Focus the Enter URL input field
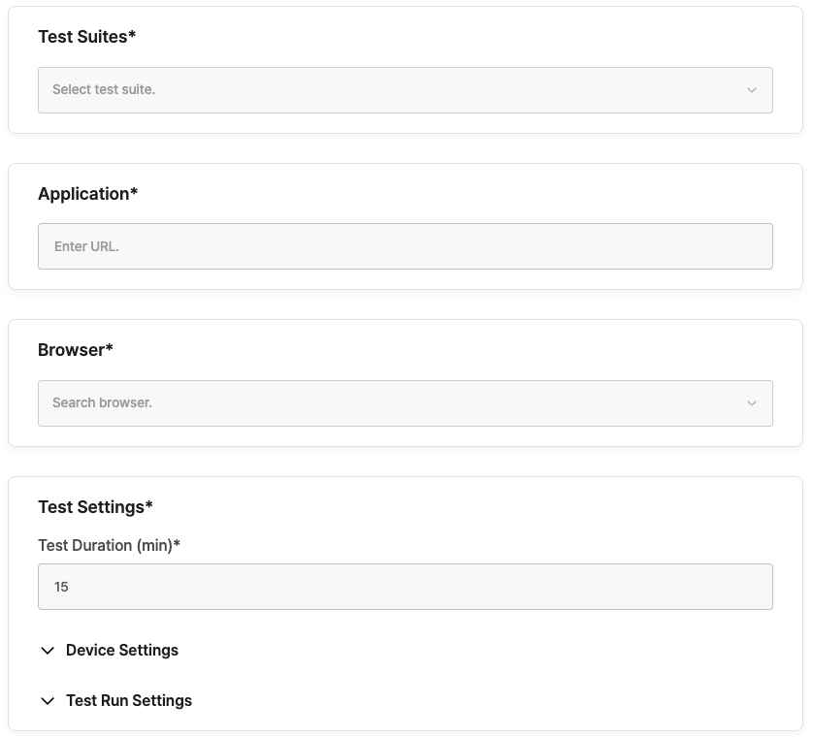This screenshot has height=737, width=813. pyautogui.click(x=405, y=246)
